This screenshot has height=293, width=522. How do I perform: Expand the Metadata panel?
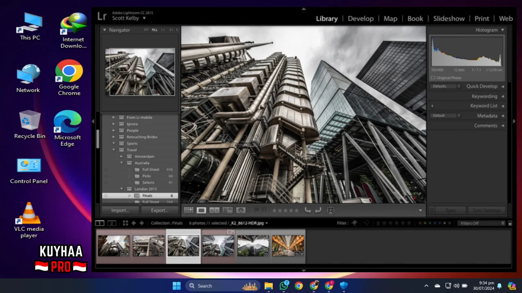[x=502, y=116]
